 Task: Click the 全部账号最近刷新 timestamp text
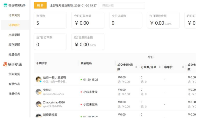point(73,5)
